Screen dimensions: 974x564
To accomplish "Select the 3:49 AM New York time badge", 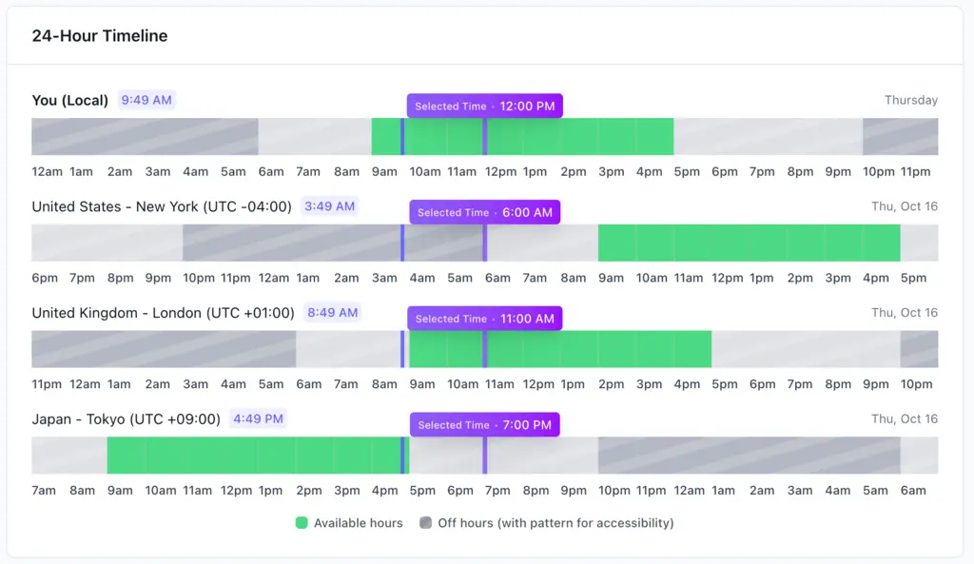I will click(x=330, y=206).
